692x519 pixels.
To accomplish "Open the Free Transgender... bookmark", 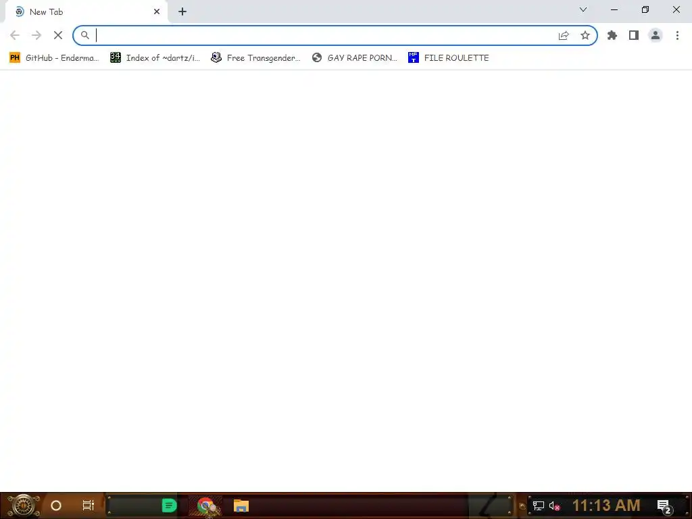I will 255,58.
